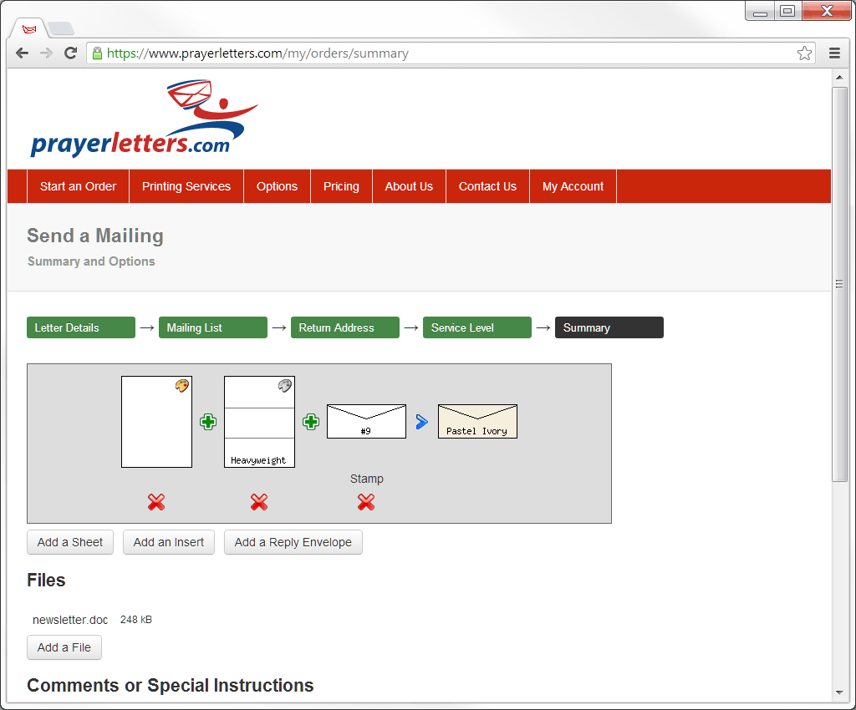
Task: Open the Contact Us menu item
Action: point(487,186)
